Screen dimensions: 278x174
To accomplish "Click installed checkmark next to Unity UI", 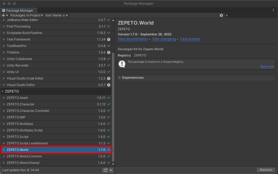I will coord(109,72).
